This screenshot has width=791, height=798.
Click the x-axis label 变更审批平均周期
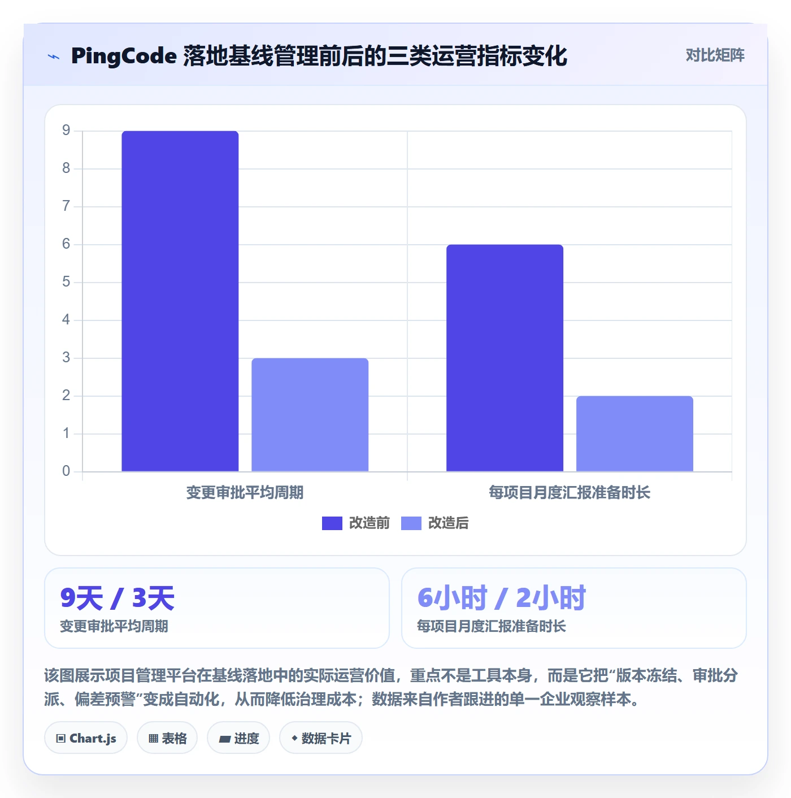coord(245,493)
